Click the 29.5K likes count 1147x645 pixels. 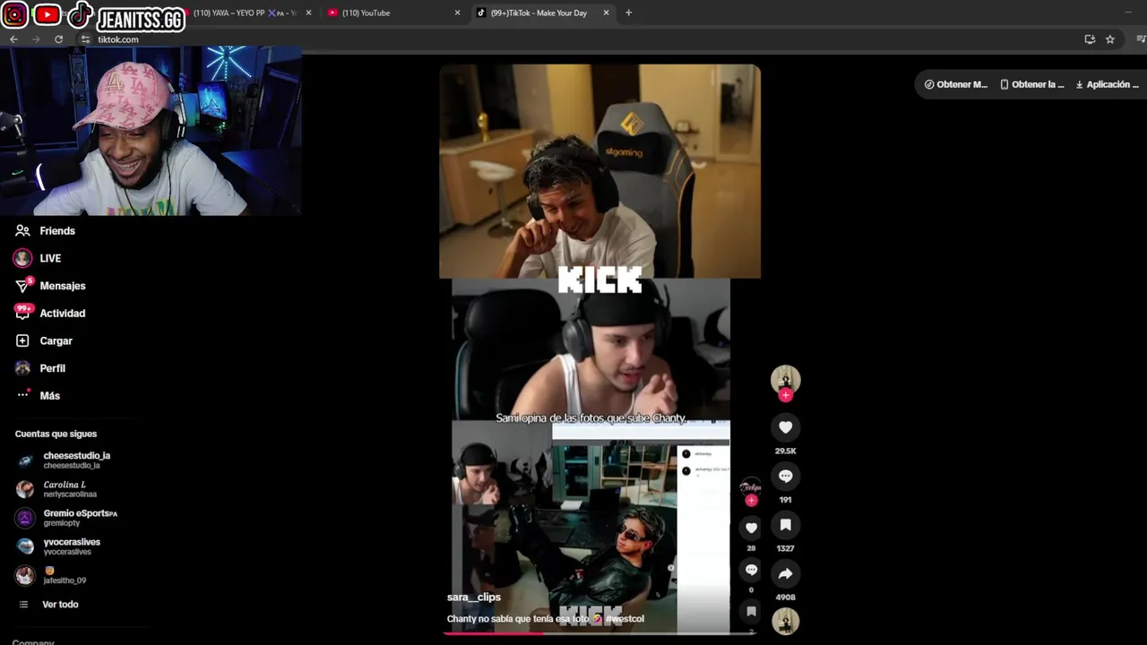[x=786, y=451]
